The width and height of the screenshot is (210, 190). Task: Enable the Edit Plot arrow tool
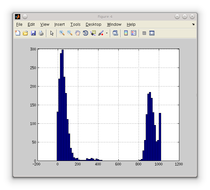pos(52,33)
